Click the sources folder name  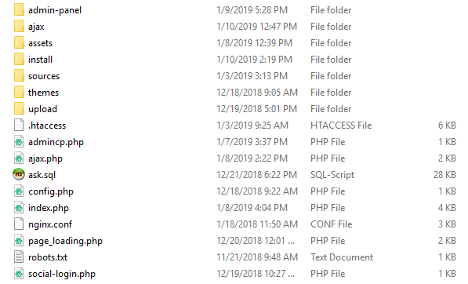coord(44,76)
